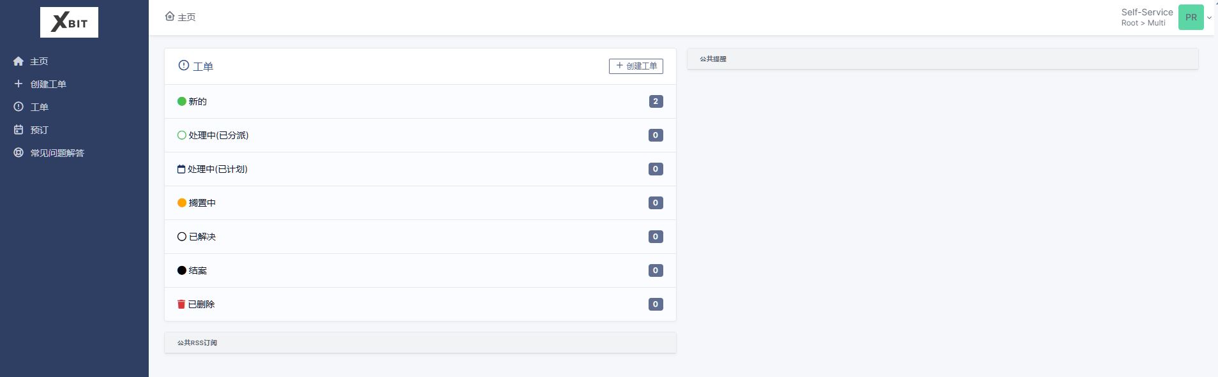Click the home icon in sidebar
Image resolution: width=1218 pixels, height=377 pixels.
pyautogui.click(x=19, y=61)
